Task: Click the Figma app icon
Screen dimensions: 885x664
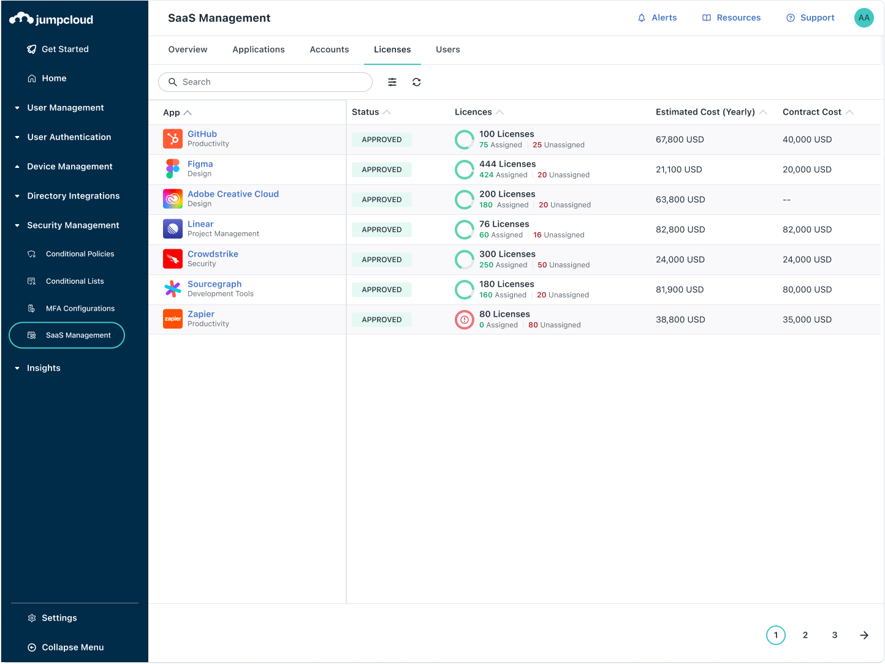Action: point(172,168)
